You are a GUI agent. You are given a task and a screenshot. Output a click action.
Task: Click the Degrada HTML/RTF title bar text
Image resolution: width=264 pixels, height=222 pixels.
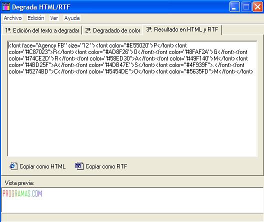click(x=41, y=7)
